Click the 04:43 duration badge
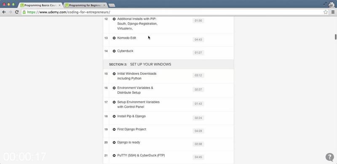Image resolution: width=337 pixels, height=164 pixels. [x=198, y=40]
